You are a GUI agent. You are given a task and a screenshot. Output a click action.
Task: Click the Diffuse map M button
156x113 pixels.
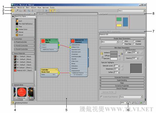(119, 56)
